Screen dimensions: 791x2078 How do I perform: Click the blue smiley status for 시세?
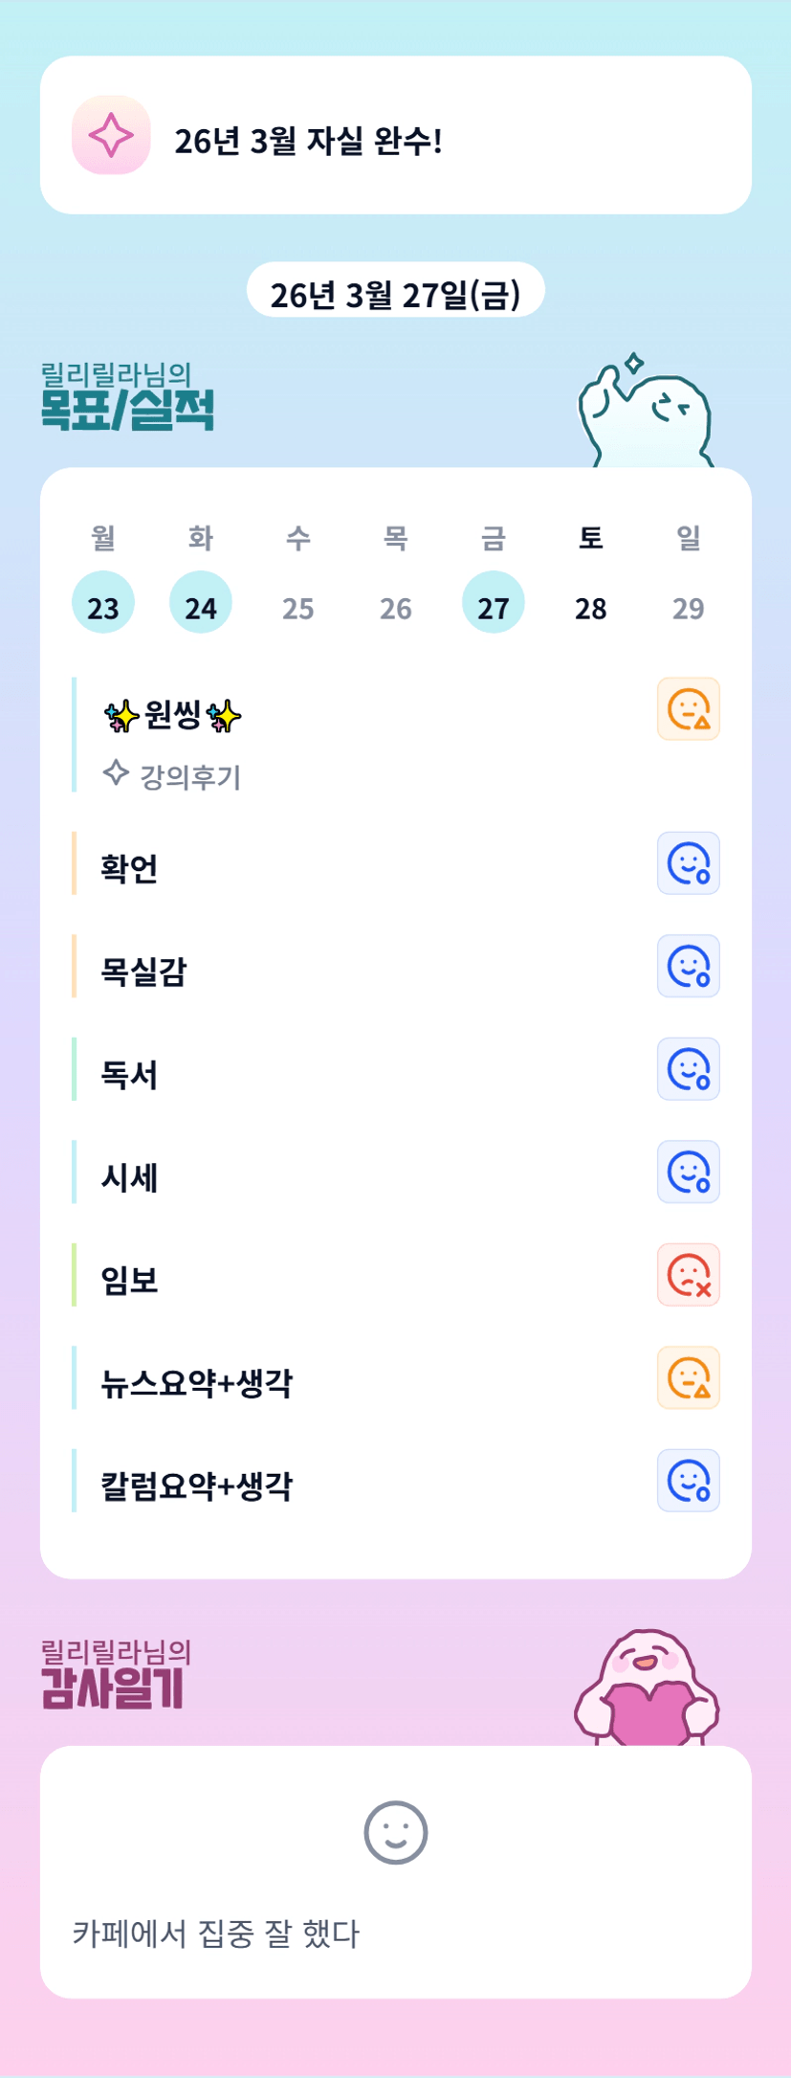click(688, 1172)
